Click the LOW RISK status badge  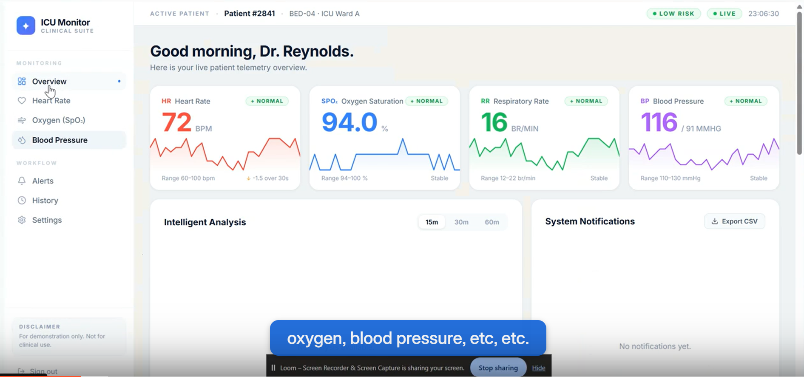(673, 14)
